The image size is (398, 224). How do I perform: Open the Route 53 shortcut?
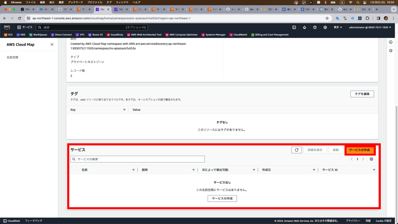tap(95, 35)
